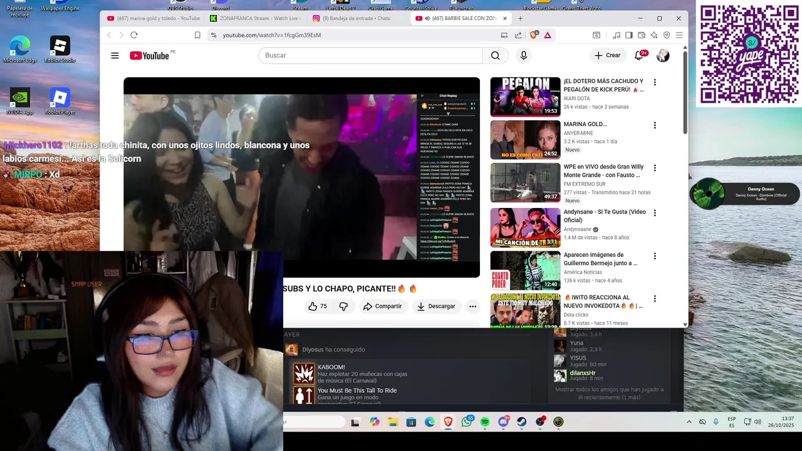
Task: Open options for Guillermo Bermejo video
Action: pyautogui.click(x=655, y=256)
